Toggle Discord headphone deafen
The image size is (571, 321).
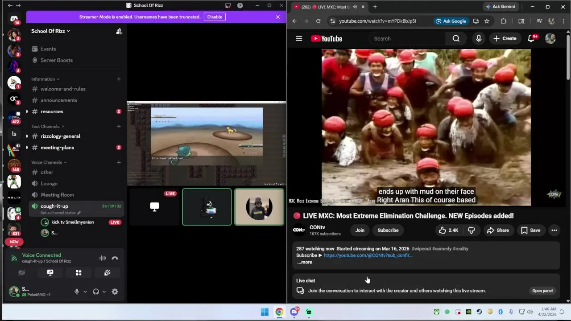tap(96, 292)
